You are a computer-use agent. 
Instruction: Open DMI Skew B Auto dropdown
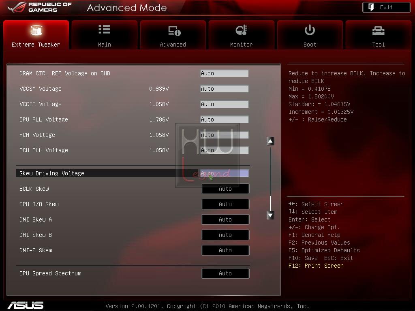(x=225, y=235)
